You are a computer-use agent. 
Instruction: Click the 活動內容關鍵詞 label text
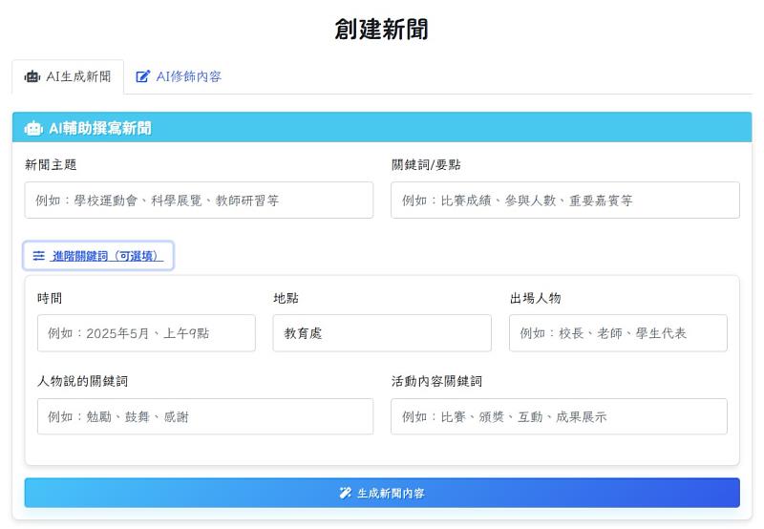tap(436, 381)
